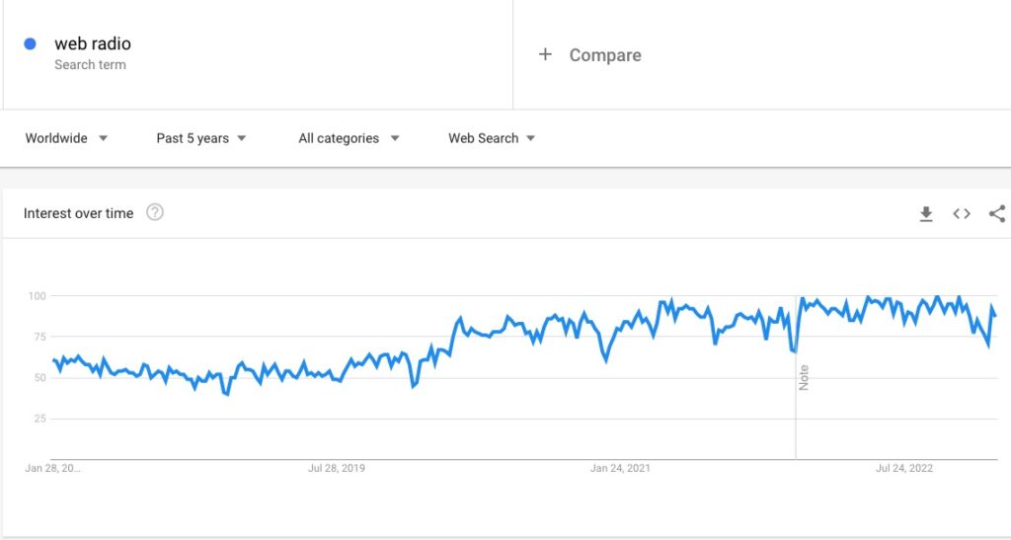The width and height of the screenshot is (1011, 540).
Task: Change the Web Search type dropdown
Action: tap(492, 138)
